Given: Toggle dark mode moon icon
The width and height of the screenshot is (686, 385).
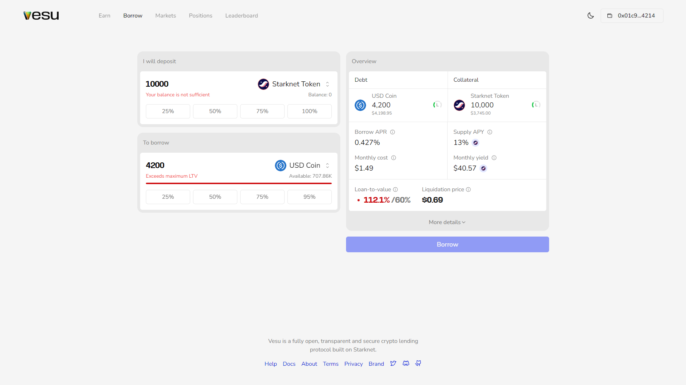Looking at the screenshot, I should coord(591,16).
